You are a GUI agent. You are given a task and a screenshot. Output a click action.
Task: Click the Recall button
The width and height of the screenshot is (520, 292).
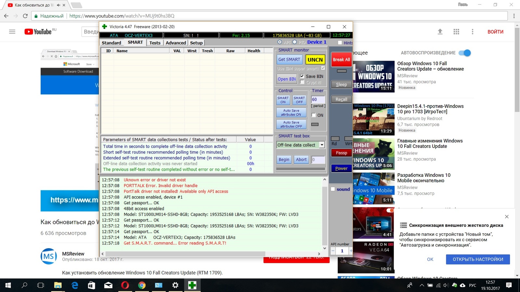[341, 99]
